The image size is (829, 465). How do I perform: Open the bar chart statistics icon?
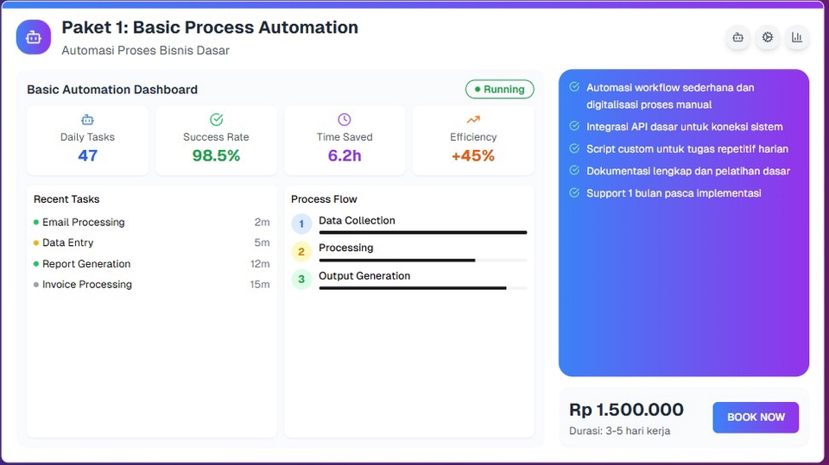pyautogui.click(x=796, y=37)
